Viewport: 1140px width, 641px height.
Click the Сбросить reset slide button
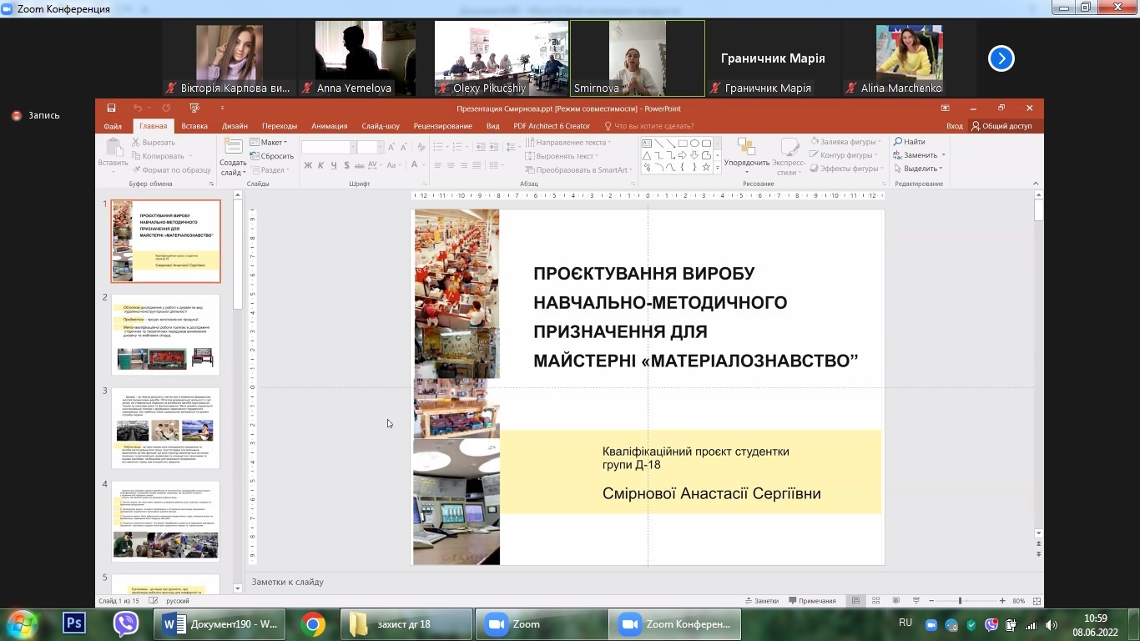tap(271, 156)
